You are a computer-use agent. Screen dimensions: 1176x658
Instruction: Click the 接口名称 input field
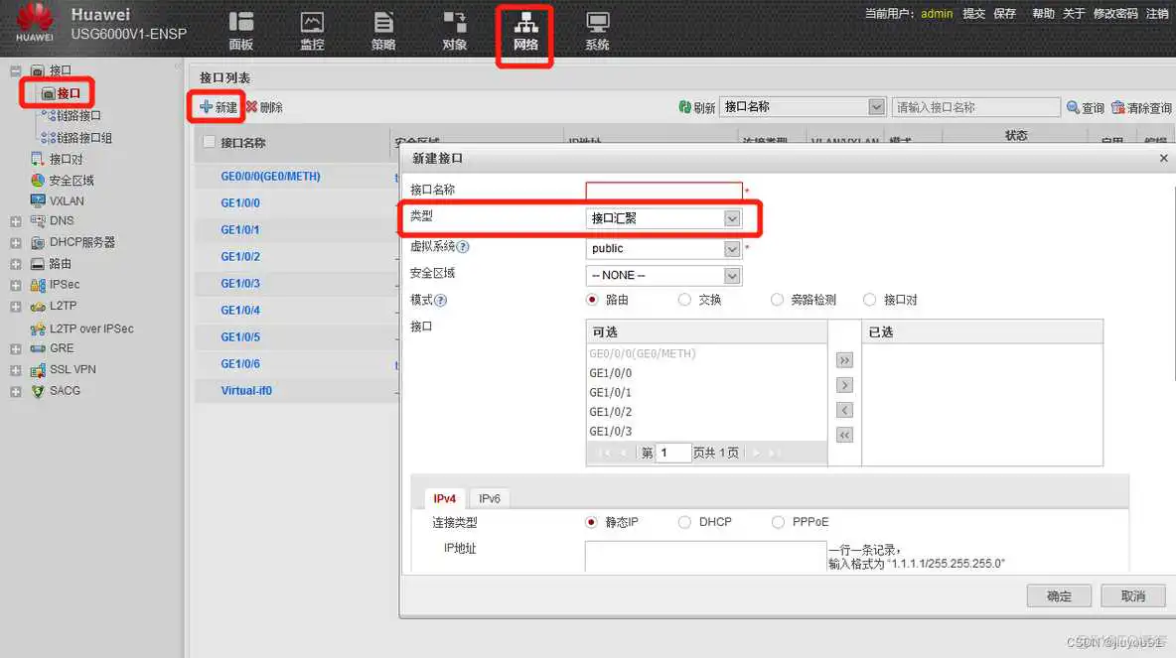tap(663, 190)
